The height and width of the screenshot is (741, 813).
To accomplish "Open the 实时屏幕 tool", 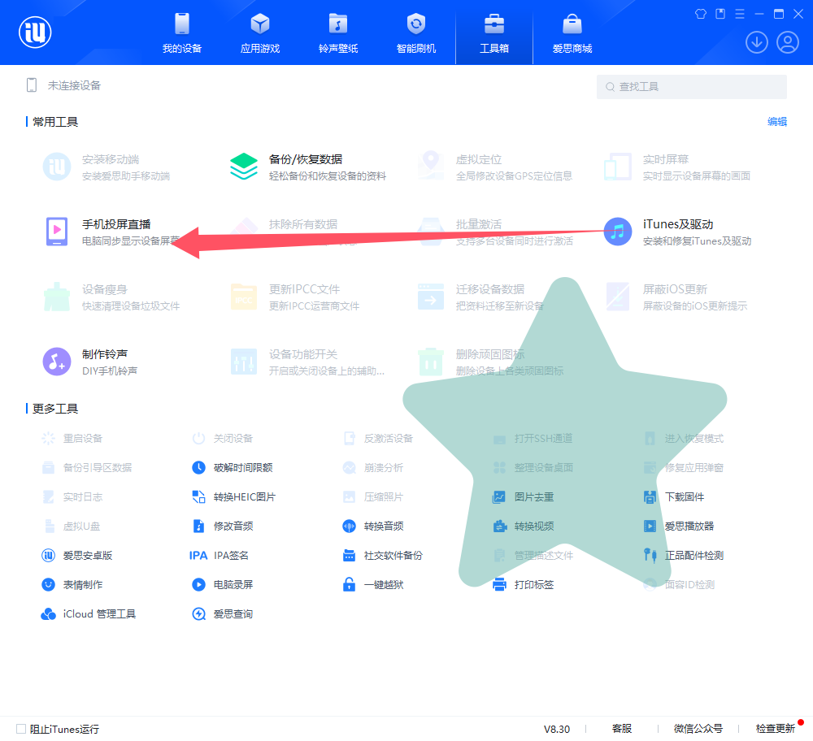I will coord(677,167).
